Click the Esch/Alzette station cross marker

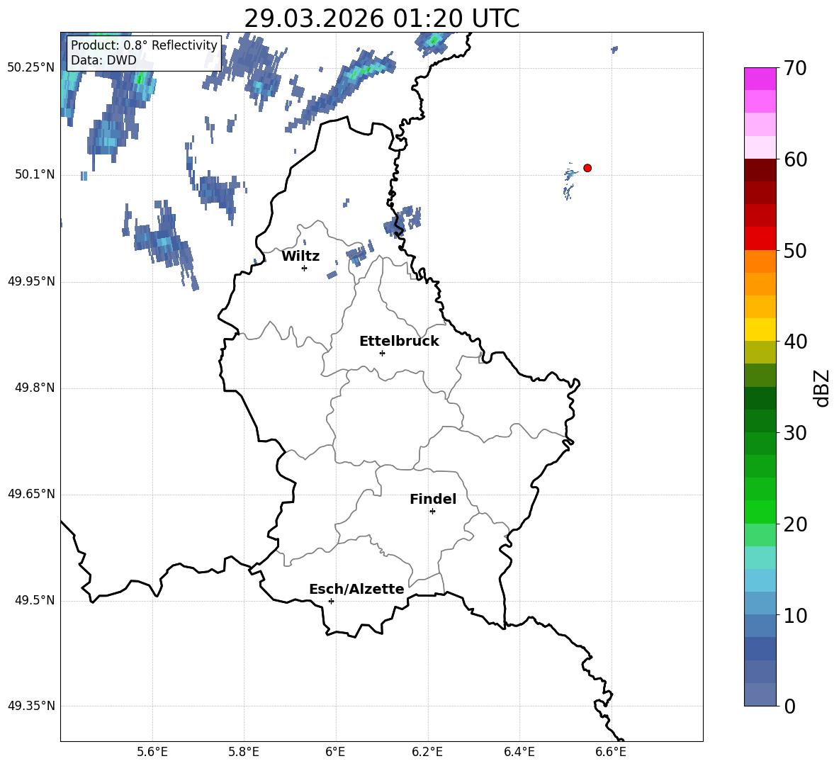click(331, 601)
